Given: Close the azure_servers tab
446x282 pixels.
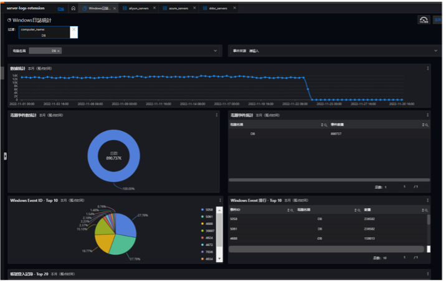Looking at the screenshot, I should click(x=194, y=8).
